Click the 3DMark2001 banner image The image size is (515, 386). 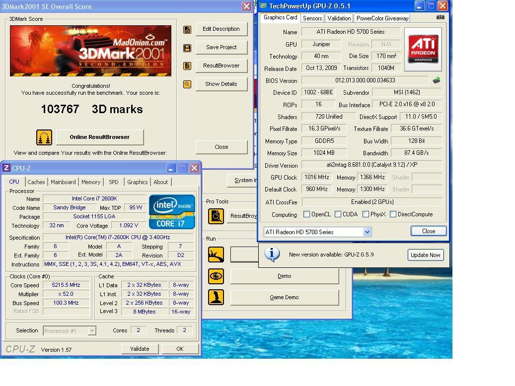[x=91, y=51]
